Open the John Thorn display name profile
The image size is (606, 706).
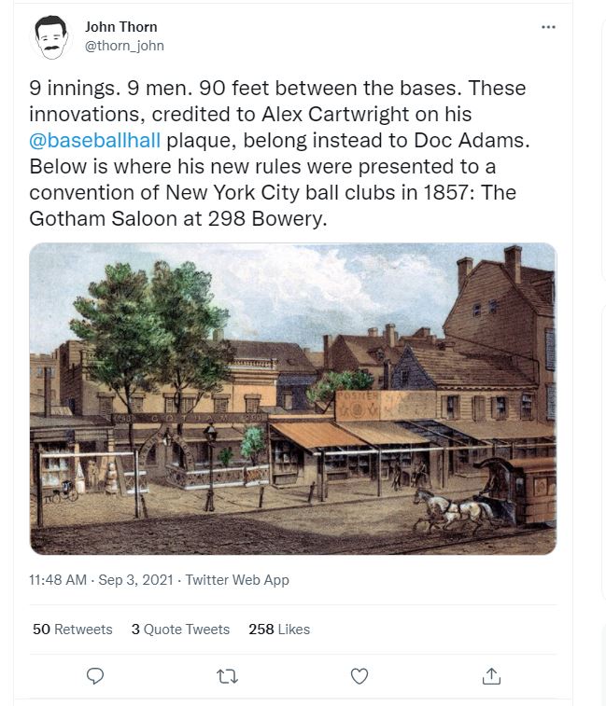[120, 27]
